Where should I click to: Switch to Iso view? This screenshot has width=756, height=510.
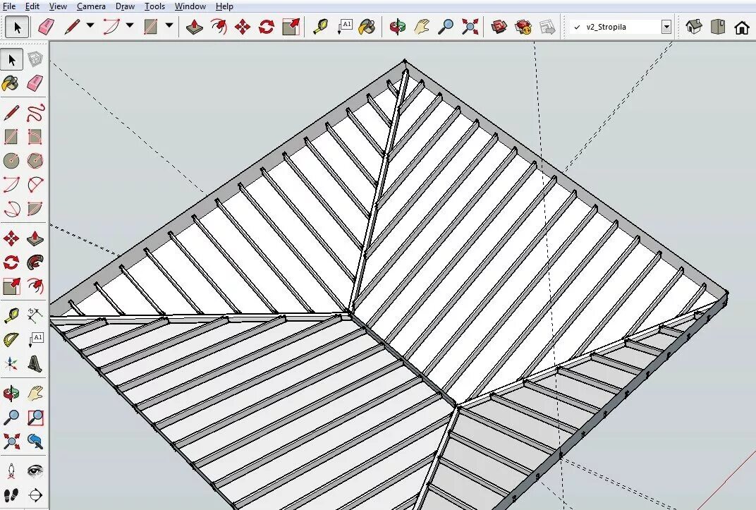[694, 27]
